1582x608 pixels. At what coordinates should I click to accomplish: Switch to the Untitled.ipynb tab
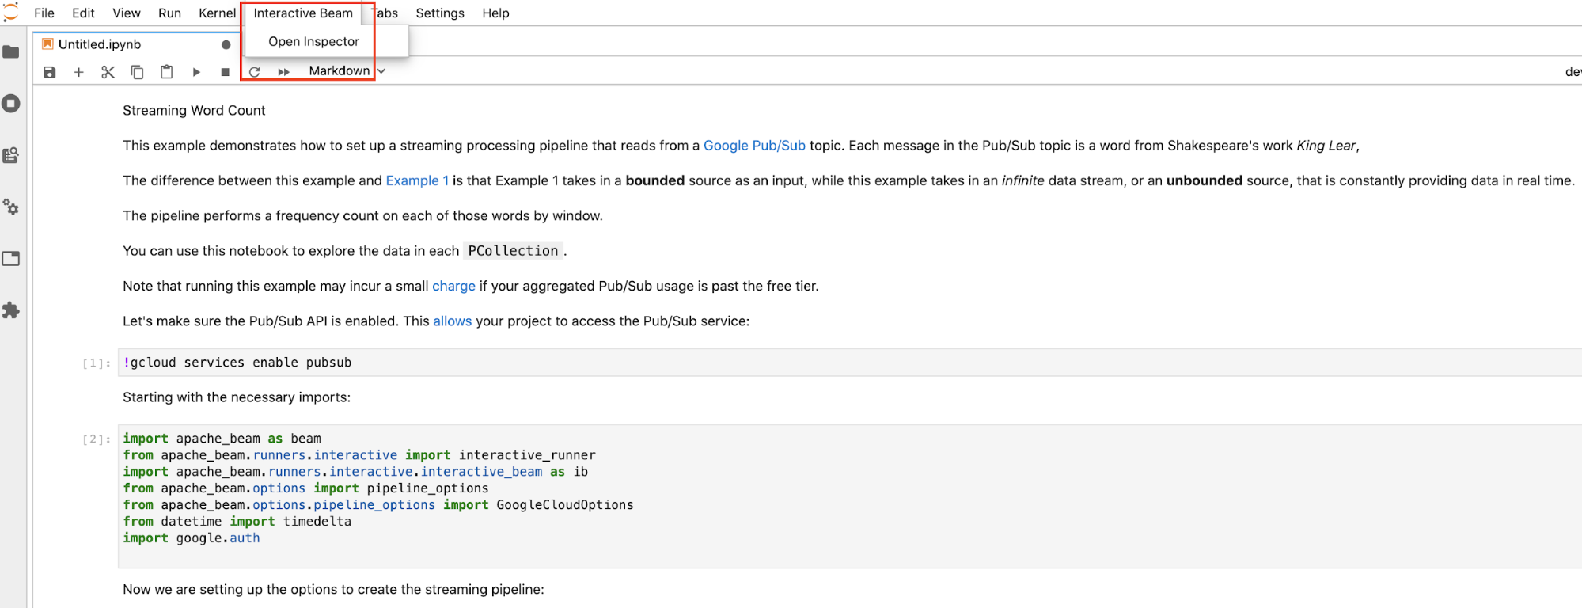pos(100,44)
